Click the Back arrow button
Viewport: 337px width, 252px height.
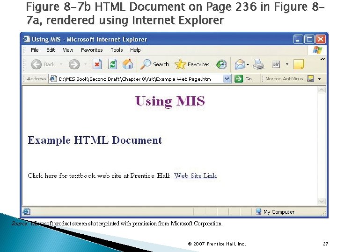pos(37,64)
